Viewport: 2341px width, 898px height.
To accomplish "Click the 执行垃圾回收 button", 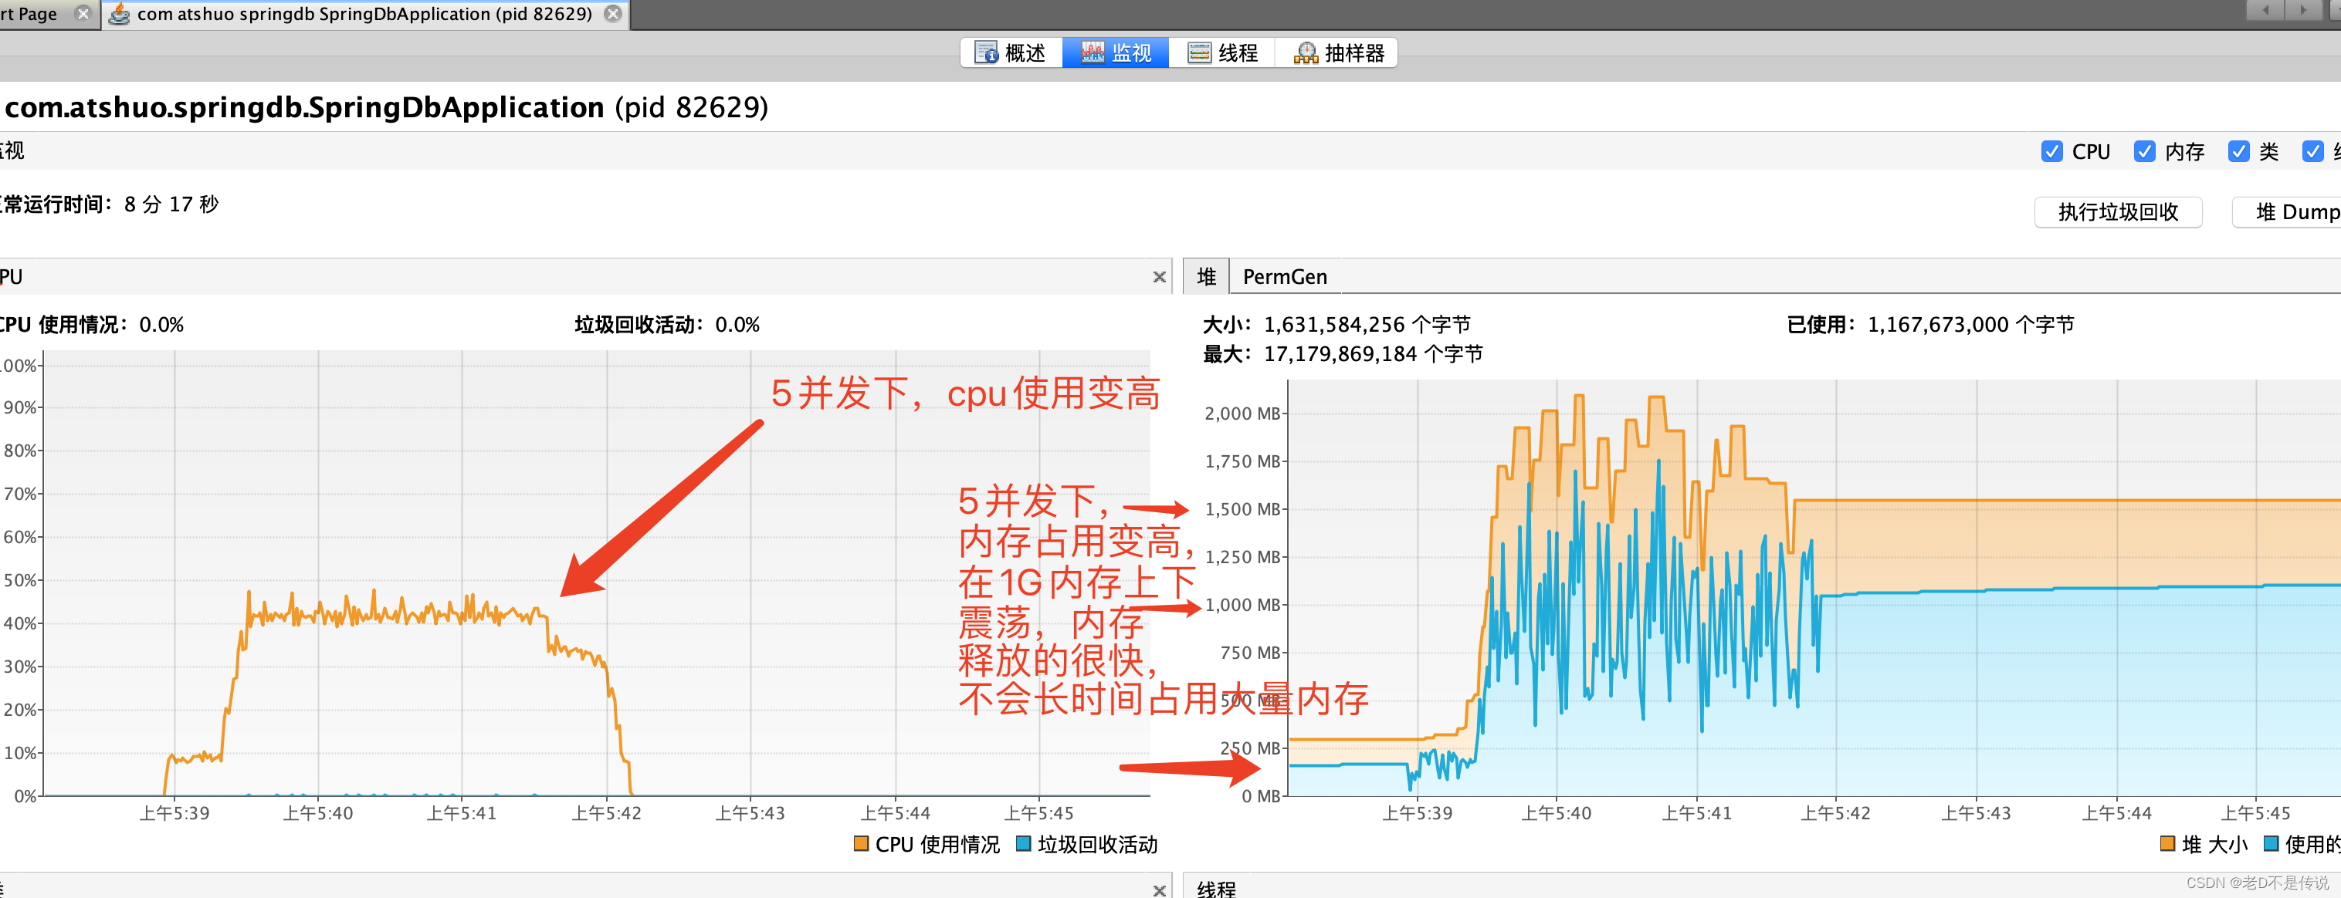I will coord(2119,211).
